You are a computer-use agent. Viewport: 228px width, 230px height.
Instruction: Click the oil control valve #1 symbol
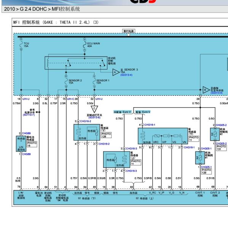tap(200, 158)
